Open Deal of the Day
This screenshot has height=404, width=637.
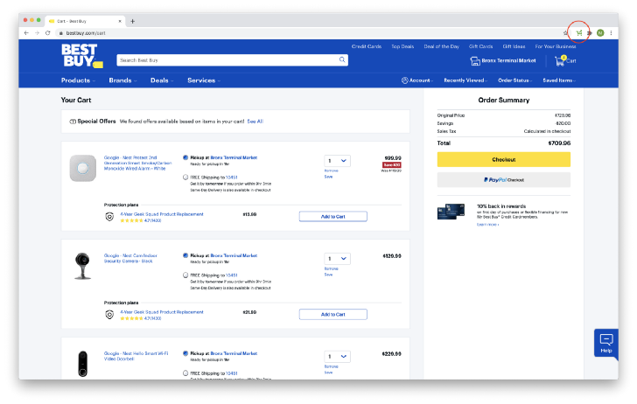point(442,46)
